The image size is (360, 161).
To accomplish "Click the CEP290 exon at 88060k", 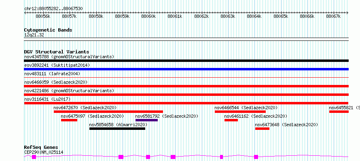I will (x=148, y=157).
